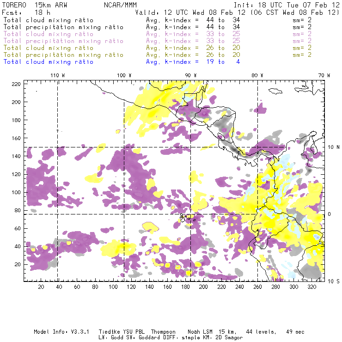Click 'Init: 18 UTC Tue 07 Feb 12'
342x342 pixels.
pyautogui.click(x=287, y=5)
